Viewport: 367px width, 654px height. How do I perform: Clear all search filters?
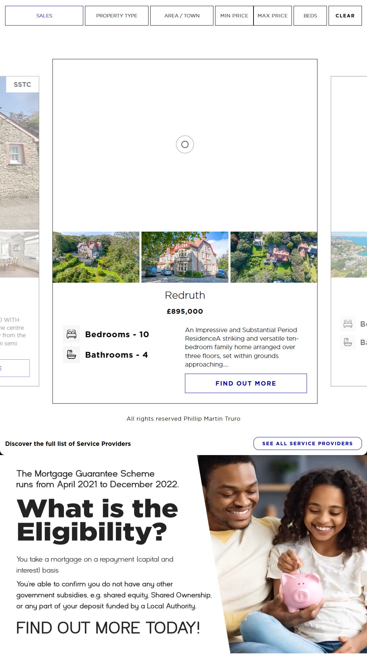coord(345,16)
